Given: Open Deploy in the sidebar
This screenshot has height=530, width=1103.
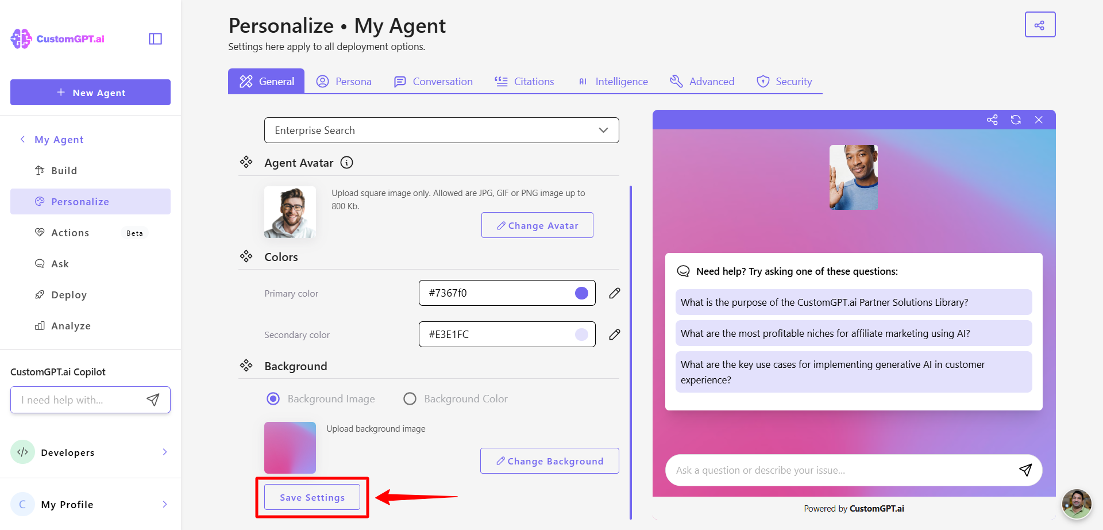Looking at the screenshot, I should [90, 294].
